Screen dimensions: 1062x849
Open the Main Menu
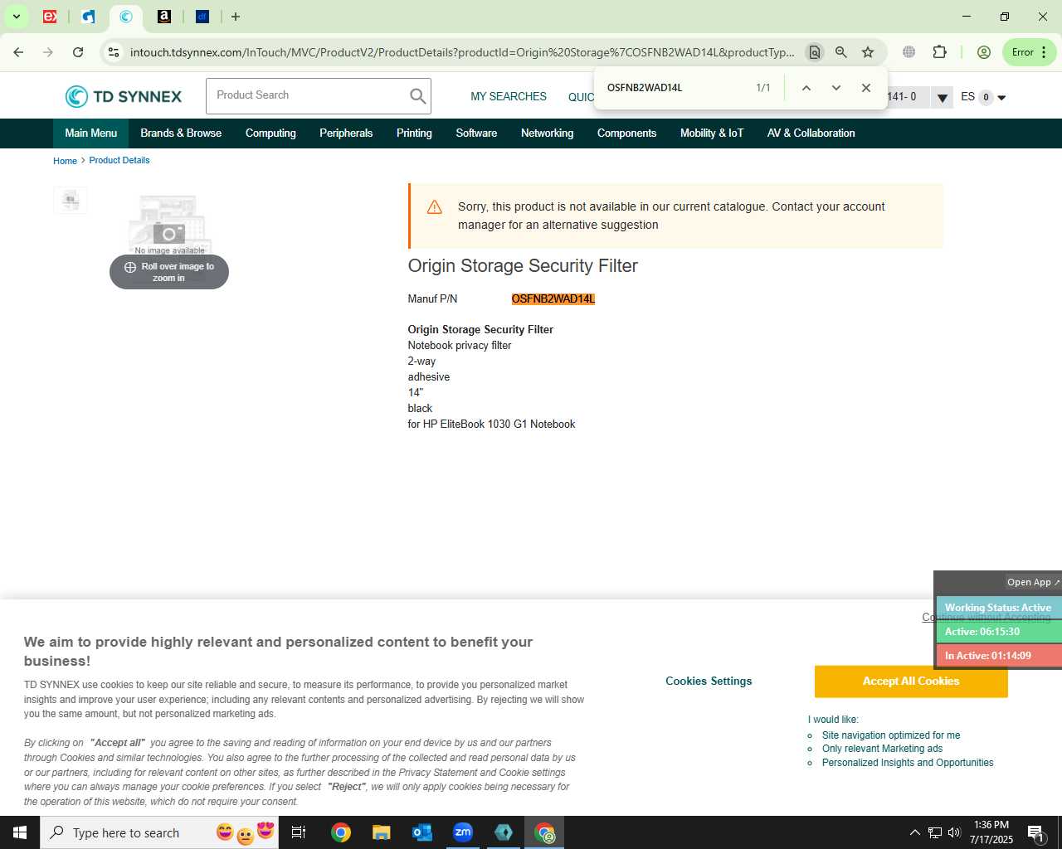91,133
